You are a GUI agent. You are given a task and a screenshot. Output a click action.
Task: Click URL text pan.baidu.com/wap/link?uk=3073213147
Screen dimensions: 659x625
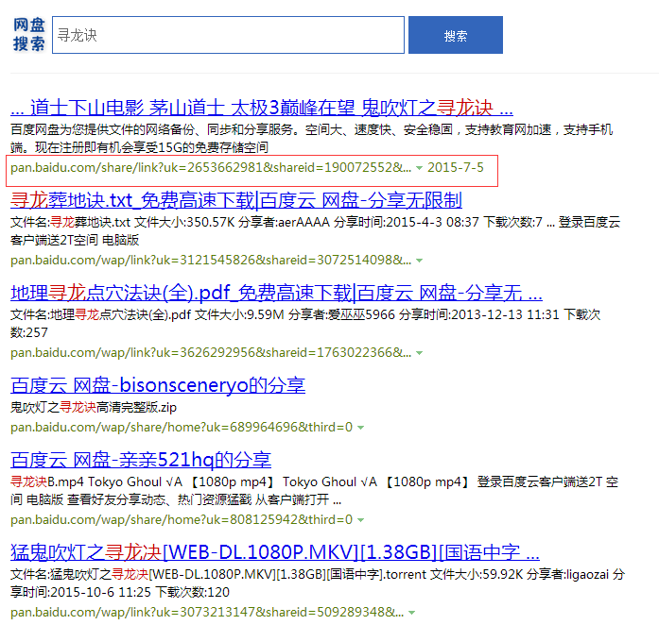(207, 613)
